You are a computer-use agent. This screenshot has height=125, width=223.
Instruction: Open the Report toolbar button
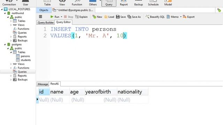coord(124,3)
